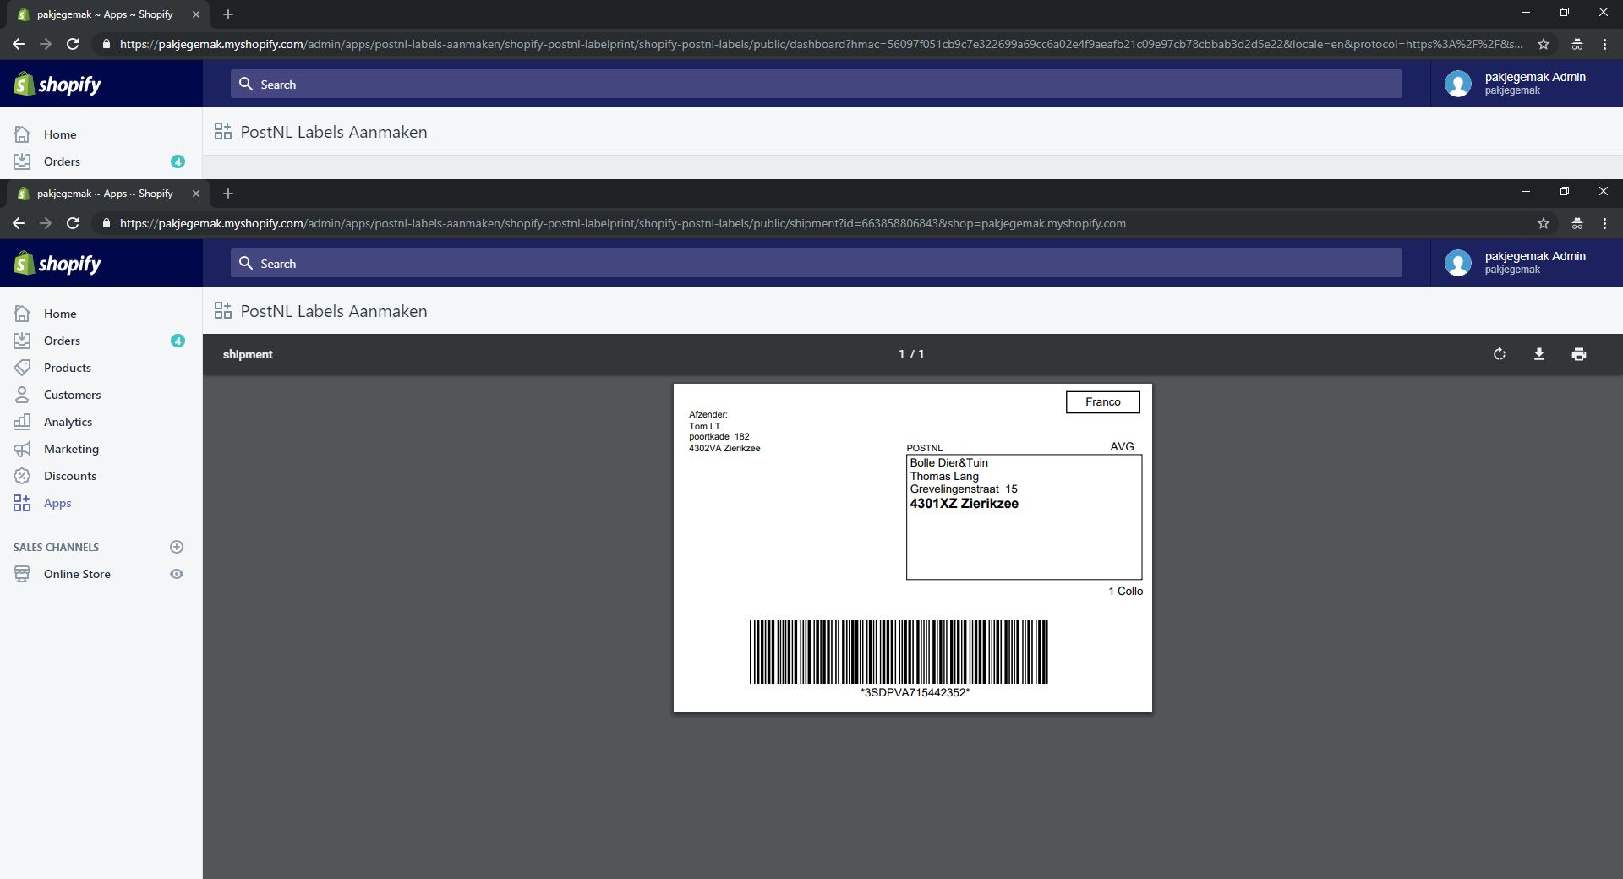Open Marketing in the front window sidebar
The width and height of the screenshot is (1623, 879).
pyautogui.click(x=71, y=449)
